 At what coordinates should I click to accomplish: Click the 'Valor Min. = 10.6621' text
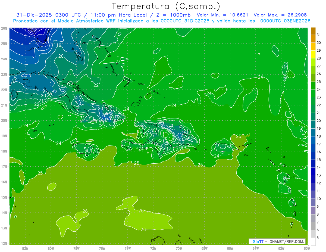[223, 15]
